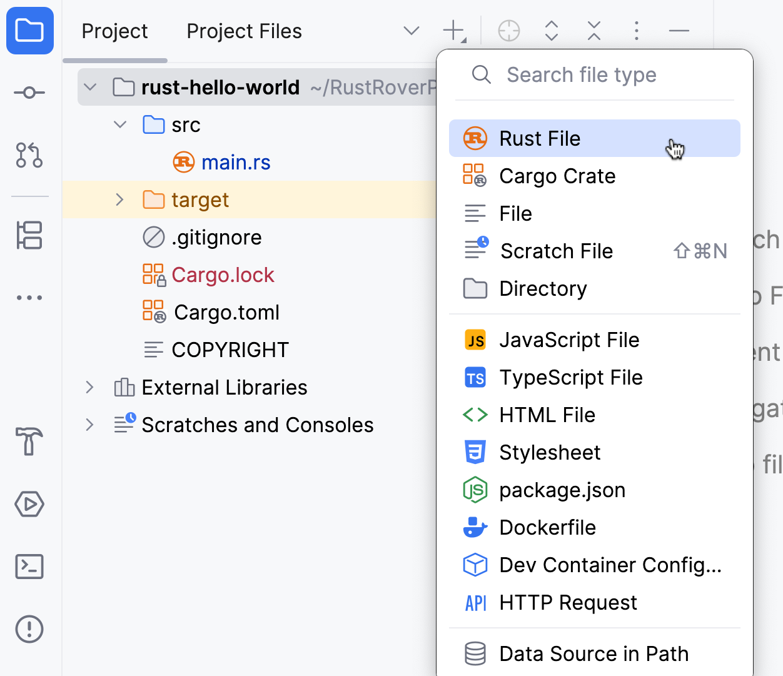Switch to the Project Files tab
The width and height of the screenshot is (783, 676).
pyautogui.click(x=244, y=31)
